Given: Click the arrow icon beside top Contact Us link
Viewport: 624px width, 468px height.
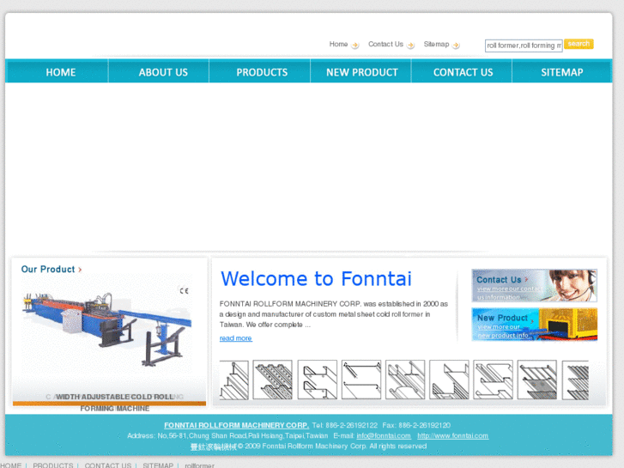Looking at the screenshot, I should tap(410, 45).
